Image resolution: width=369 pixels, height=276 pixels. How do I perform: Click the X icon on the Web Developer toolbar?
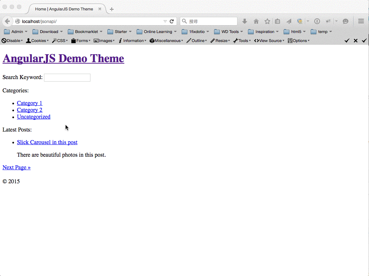tap(356, 41)
